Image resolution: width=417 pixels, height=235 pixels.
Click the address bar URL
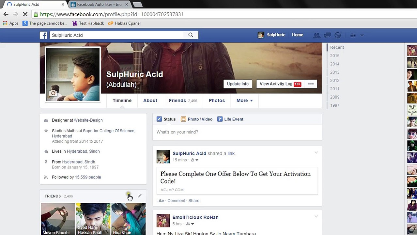pyautogui.click(x=112, y=14)
